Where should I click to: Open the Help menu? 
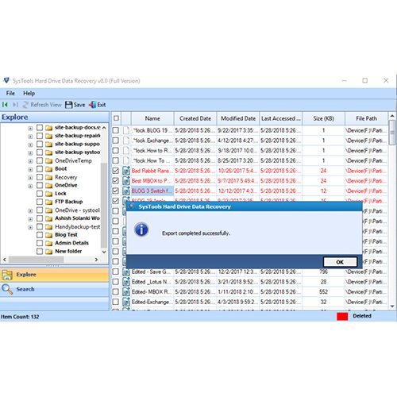29,93
